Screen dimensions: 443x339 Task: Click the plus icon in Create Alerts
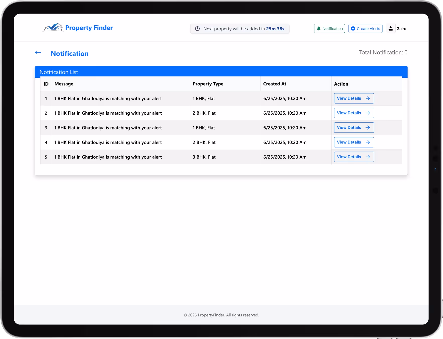353,29
